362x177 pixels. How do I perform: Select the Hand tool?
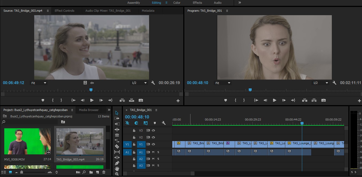pyautogui.click(x=117, y=169)
